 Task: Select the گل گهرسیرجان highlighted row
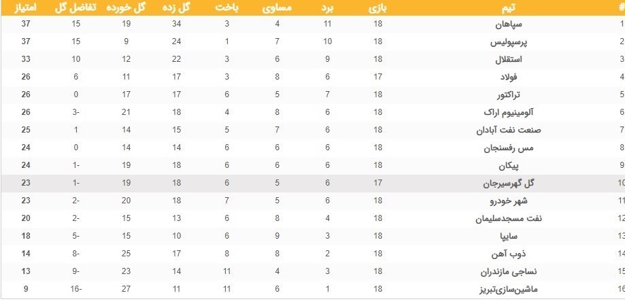point(511,182)
